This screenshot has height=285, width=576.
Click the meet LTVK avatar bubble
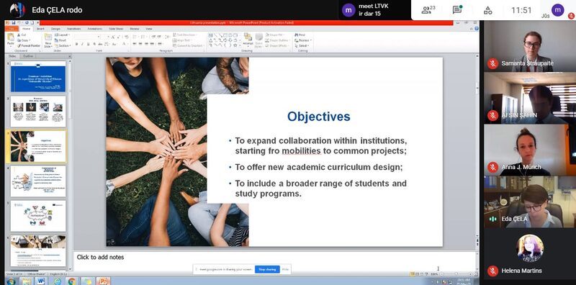[348, 10]
